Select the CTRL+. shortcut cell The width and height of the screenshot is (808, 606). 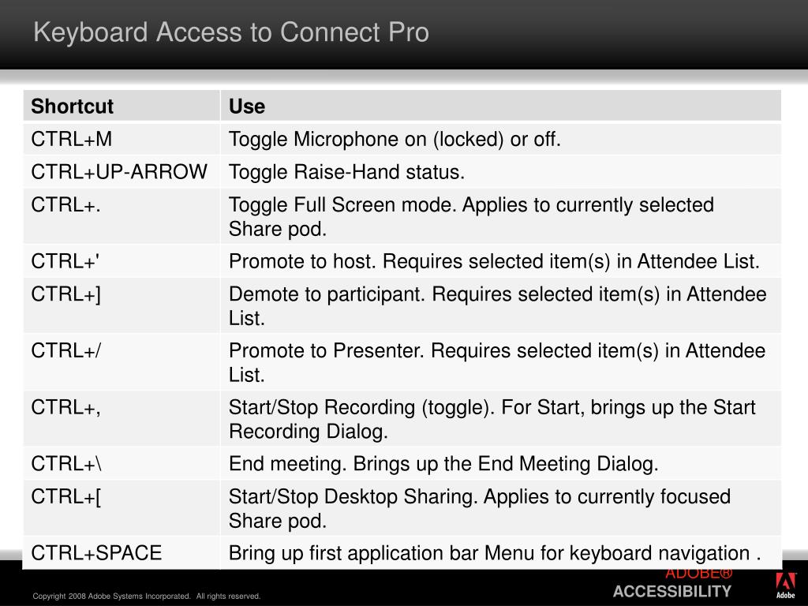[122, 216]
